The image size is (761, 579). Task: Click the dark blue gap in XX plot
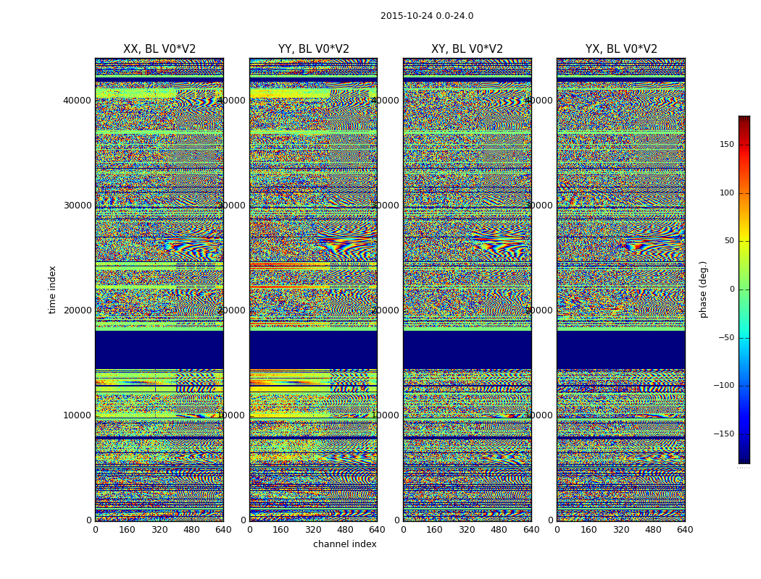[x=159, y=350]
